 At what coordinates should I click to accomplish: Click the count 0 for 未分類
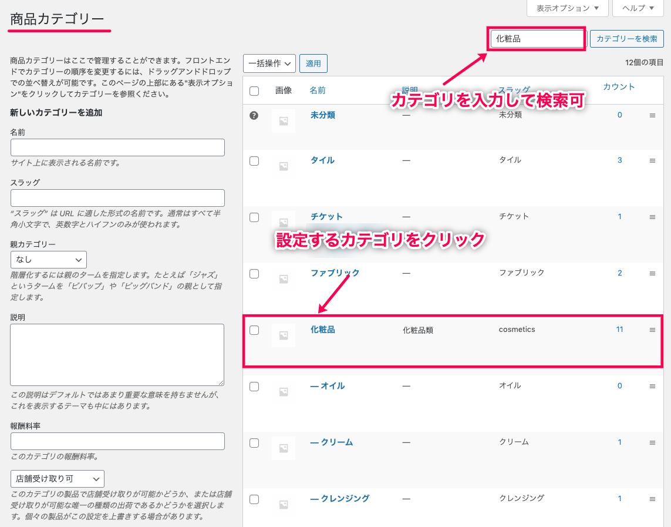coord(620,115)
